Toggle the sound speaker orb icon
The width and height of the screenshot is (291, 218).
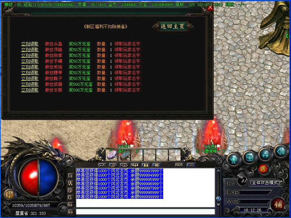[281, 151]
